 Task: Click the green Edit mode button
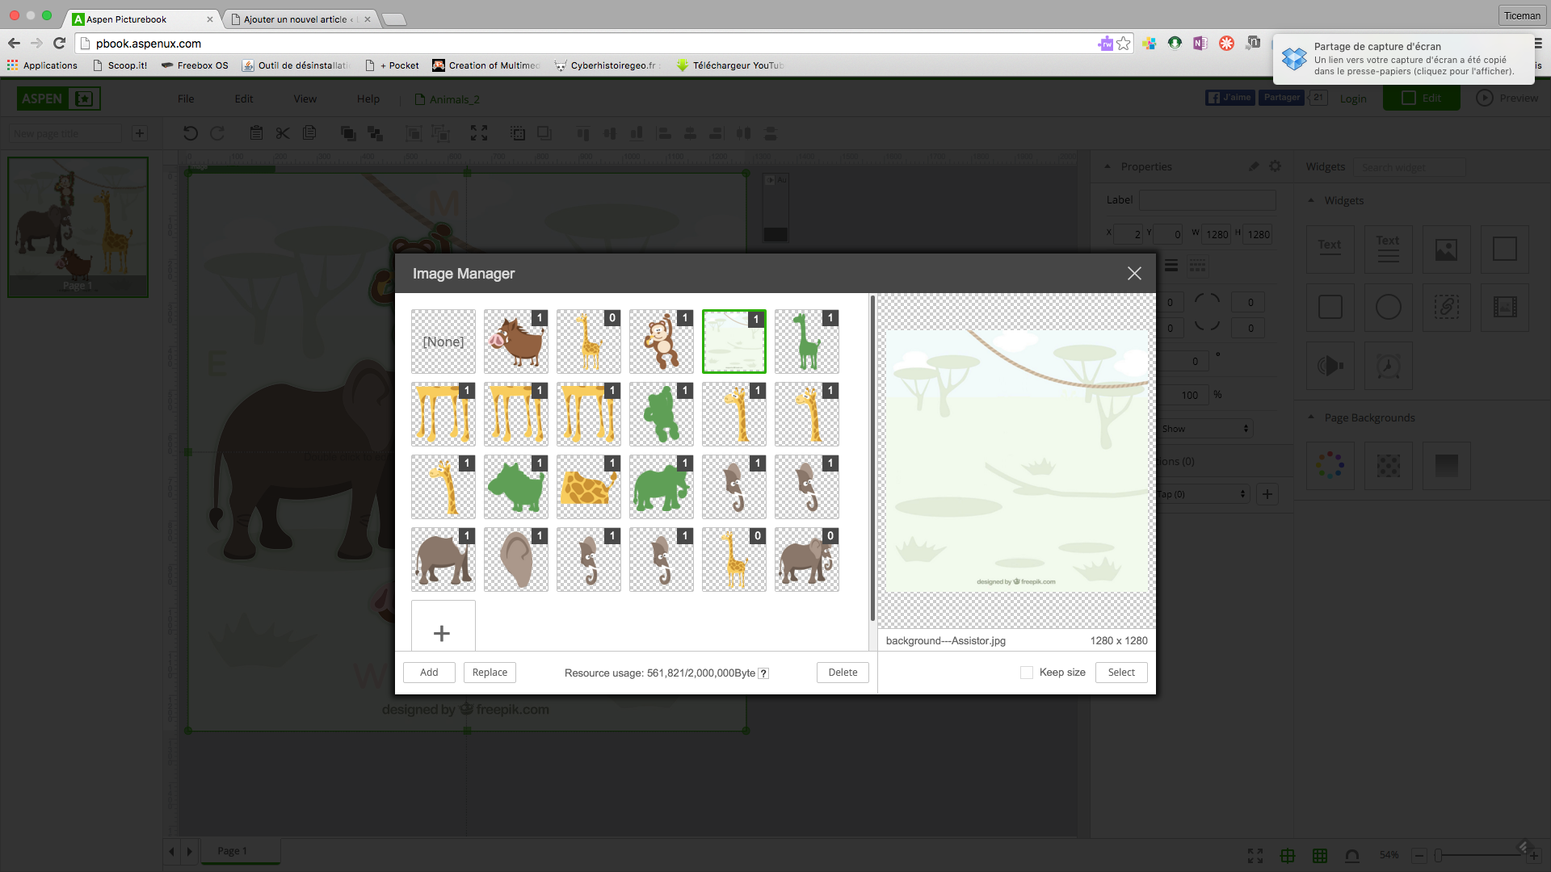tap(1422, 98)
